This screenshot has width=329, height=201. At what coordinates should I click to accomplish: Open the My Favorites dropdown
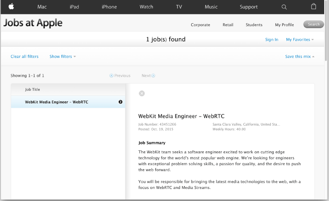(299, 40)
